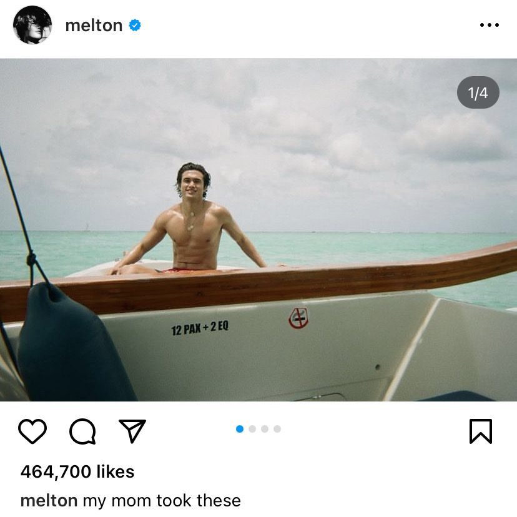View the 464,700 likes list

77,471
